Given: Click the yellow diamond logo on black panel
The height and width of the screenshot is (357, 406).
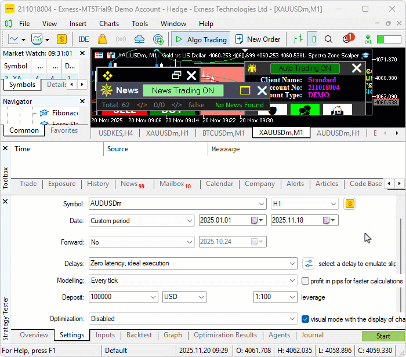Looking at the screenshot, I should [107, 75].
